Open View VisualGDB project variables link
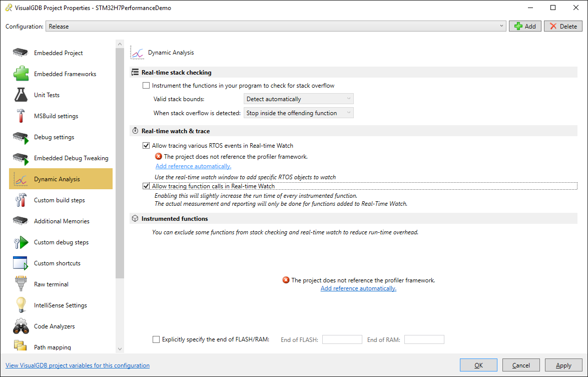588x377 pixels. click(78, 365)
